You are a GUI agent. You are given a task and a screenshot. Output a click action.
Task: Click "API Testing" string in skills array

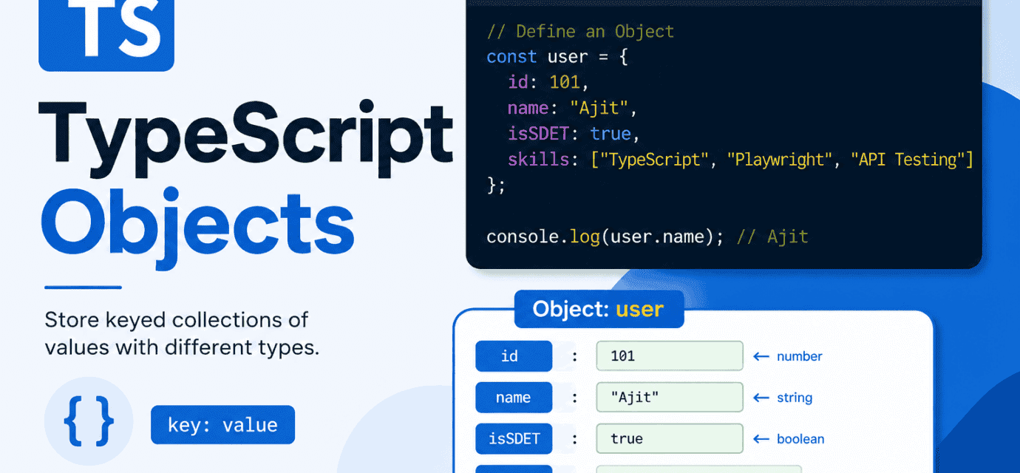pos(908,160)
